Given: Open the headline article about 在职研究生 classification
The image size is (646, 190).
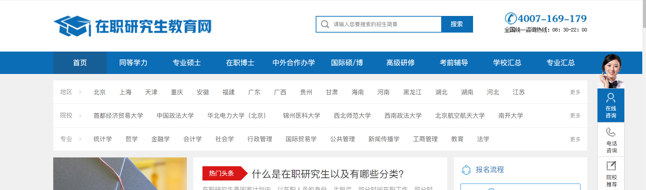Looking at the screenshot, I should coord(327,174).
